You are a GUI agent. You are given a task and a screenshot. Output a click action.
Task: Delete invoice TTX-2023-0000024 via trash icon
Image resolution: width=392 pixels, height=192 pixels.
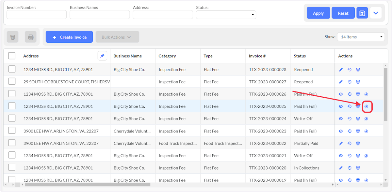point(358,119)
